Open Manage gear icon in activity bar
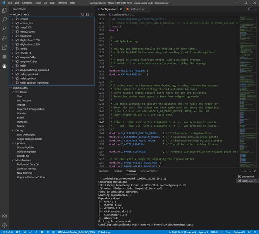259x234 pixels. [4, 225]
